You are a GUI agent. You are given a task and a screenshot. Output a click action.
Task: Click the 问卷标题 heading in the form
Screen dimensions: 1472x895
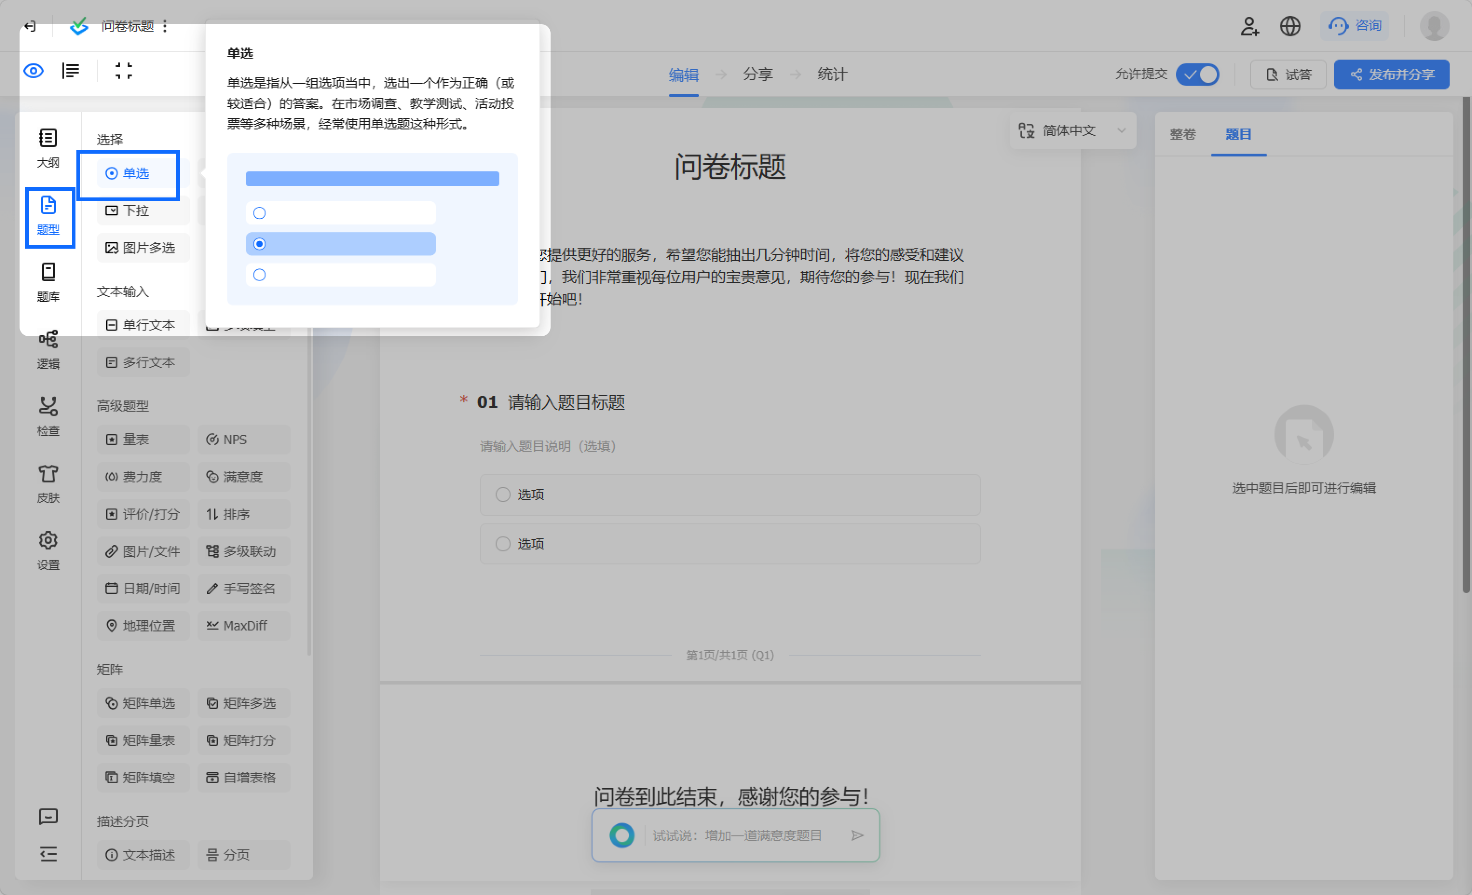point(730,166)
